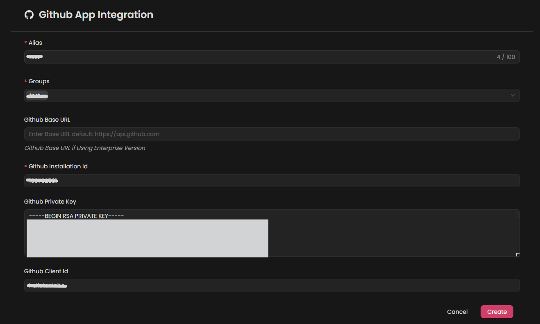Click the 'Github Base URL' label

tap(47, 120)
